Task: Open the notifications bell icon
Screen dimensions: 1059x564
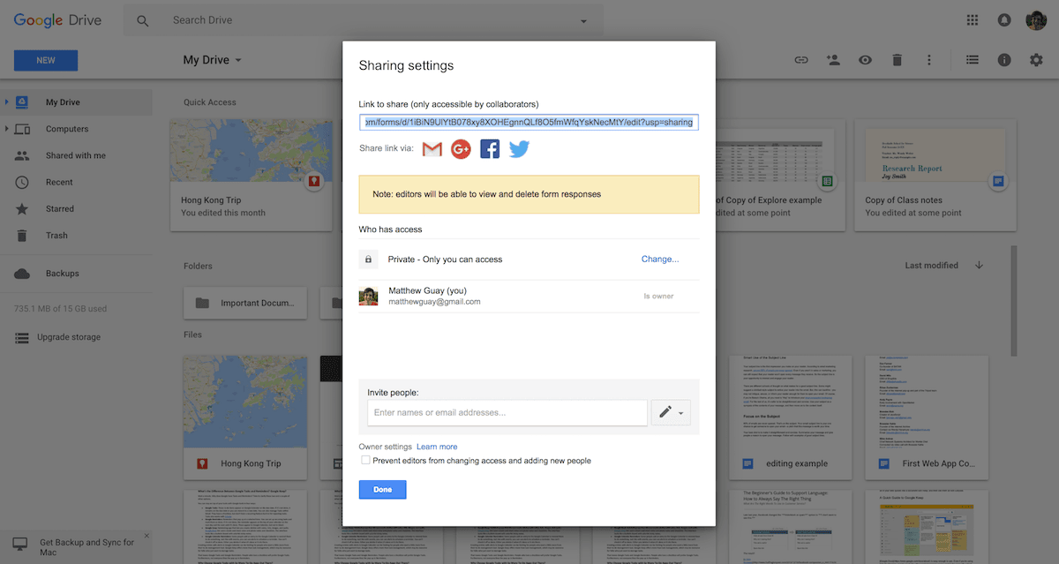Action: pyautogui.click(x=1004, y=20)
